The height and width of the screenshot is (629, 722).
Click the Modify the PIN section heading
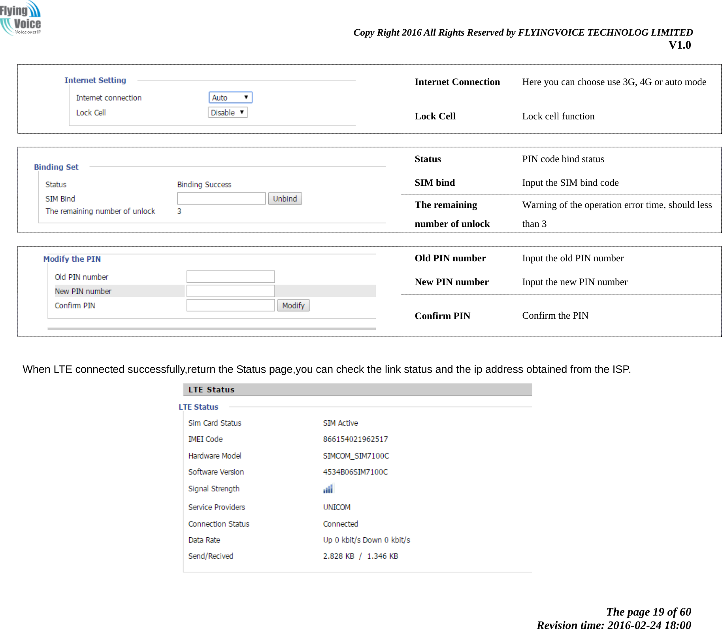(x=72, y=259)
